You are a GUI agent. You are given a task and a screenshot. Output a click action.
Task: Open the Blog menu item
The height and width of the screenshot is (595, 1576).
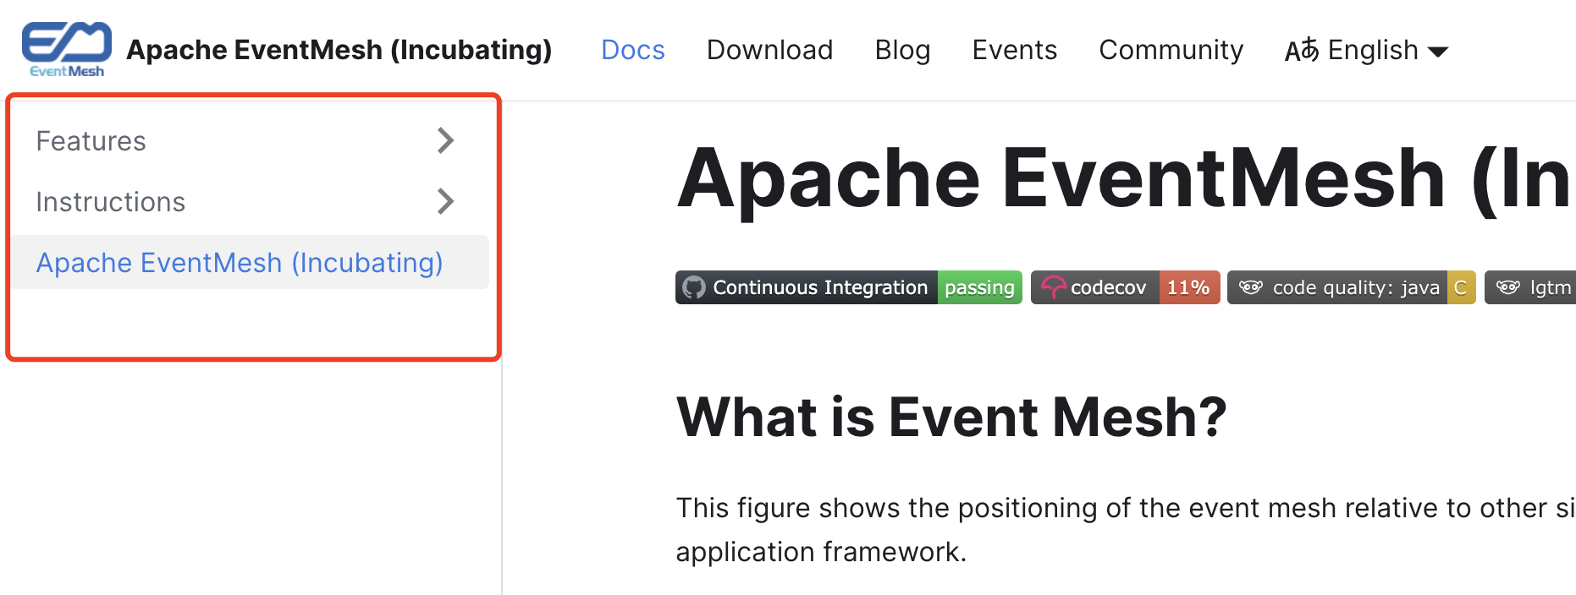pos(902,50)
